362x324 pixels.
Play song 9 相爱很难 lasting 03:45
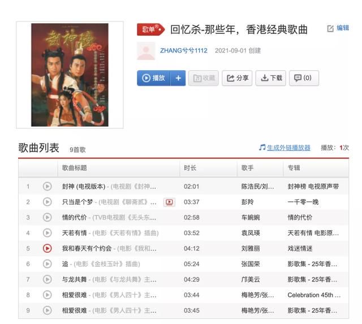(48, 310)
